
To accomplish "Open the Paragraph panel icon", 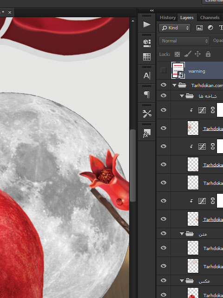I will [x=147, y=95].
